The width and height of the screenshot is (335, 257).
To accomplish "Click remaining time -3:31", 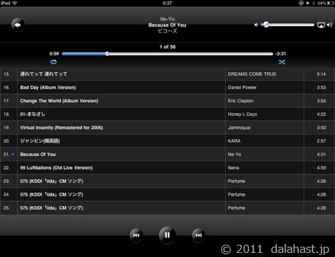I will click(x=280, y=54).
